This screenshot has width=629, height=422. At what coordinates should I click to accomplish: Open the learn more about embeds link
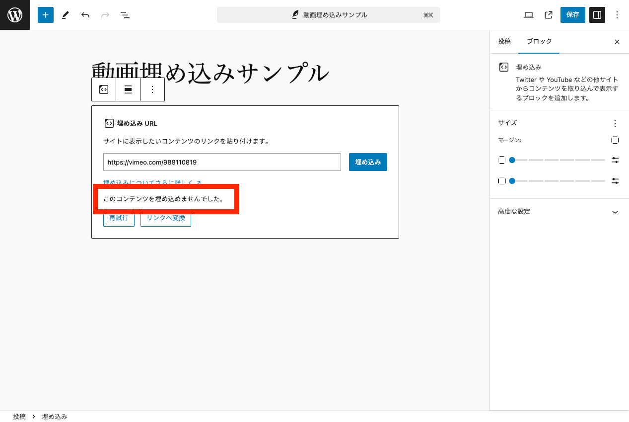coord(152,183)
